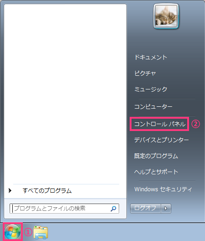Click the kitten user account picture

point(166,16)
